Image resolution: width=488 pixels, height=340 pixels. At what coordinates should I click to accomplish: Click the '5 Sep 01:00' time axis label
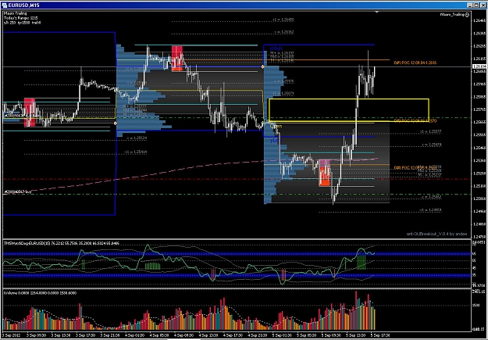[281, 335]
